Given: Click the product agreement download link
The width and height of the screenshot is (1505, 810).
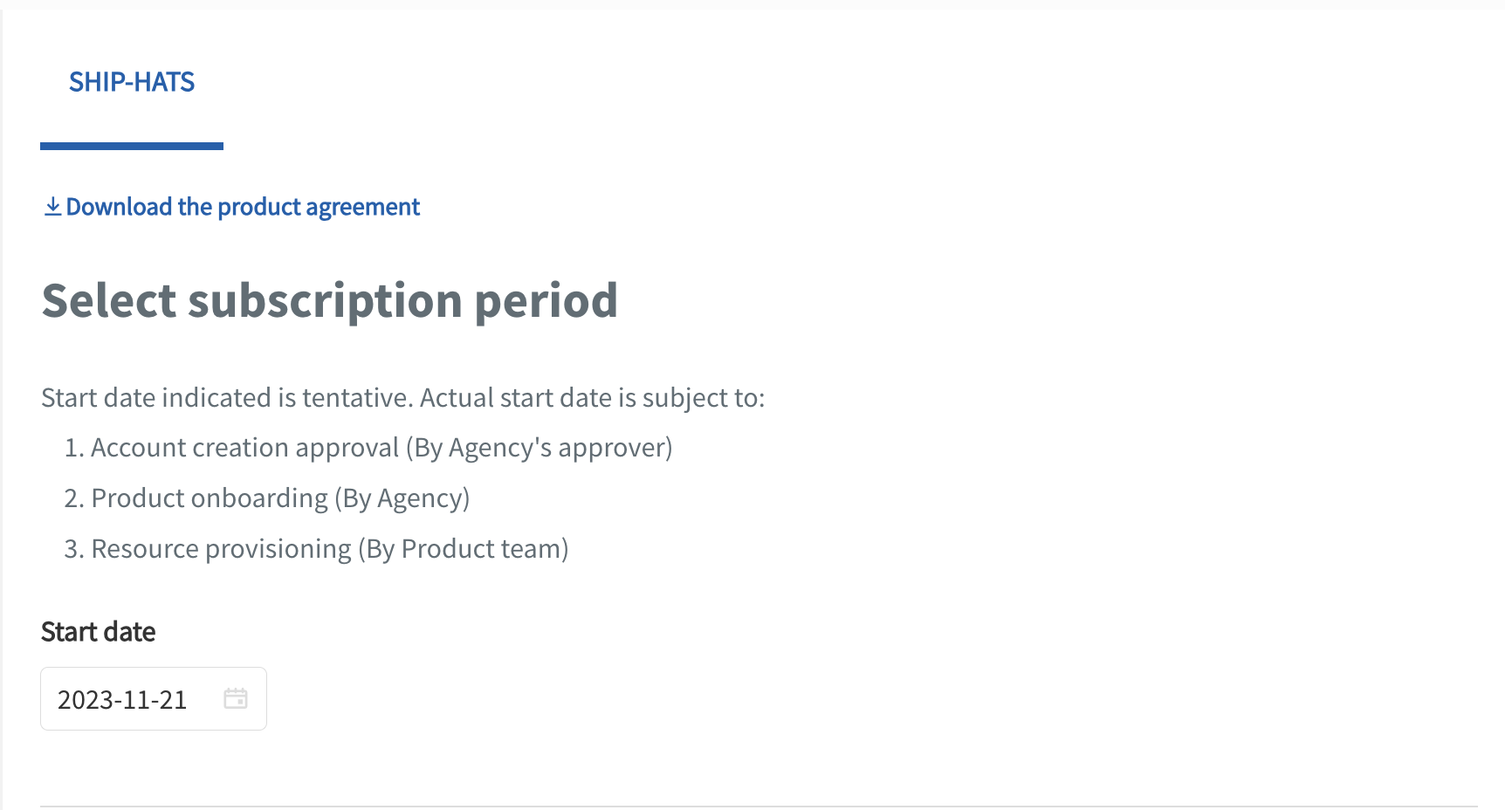Looking at the screenshot, I should click(243, 206).
